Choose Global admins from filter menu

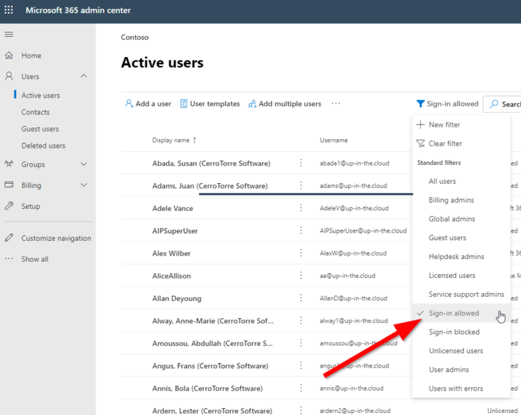click(452, 219)
